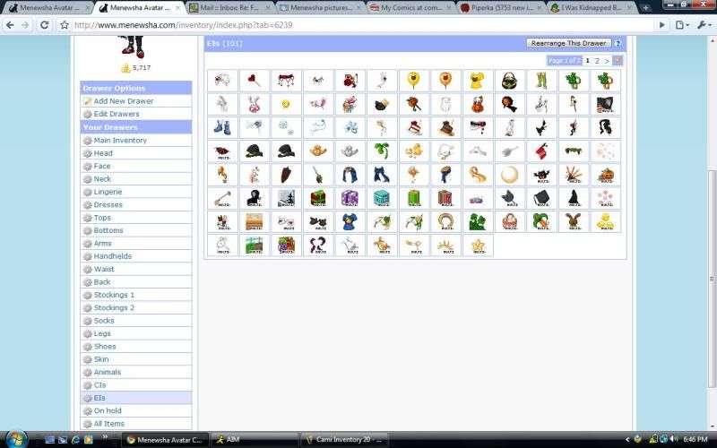Select the grapes basket item
Screen dimensions: 717x448
pyautogui.click(x=286, y=245)
